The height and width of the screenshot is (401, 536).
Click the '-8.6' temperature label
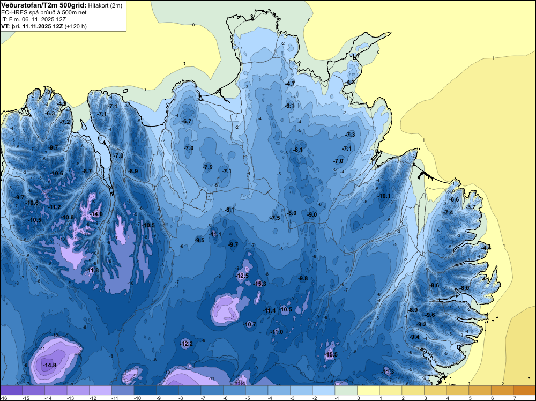click(434, 285)
